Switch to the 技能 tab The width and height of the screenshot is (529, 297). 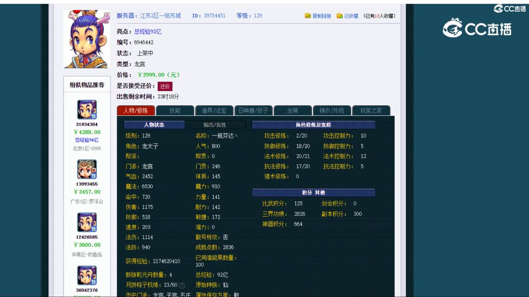[x=175, y=110]
